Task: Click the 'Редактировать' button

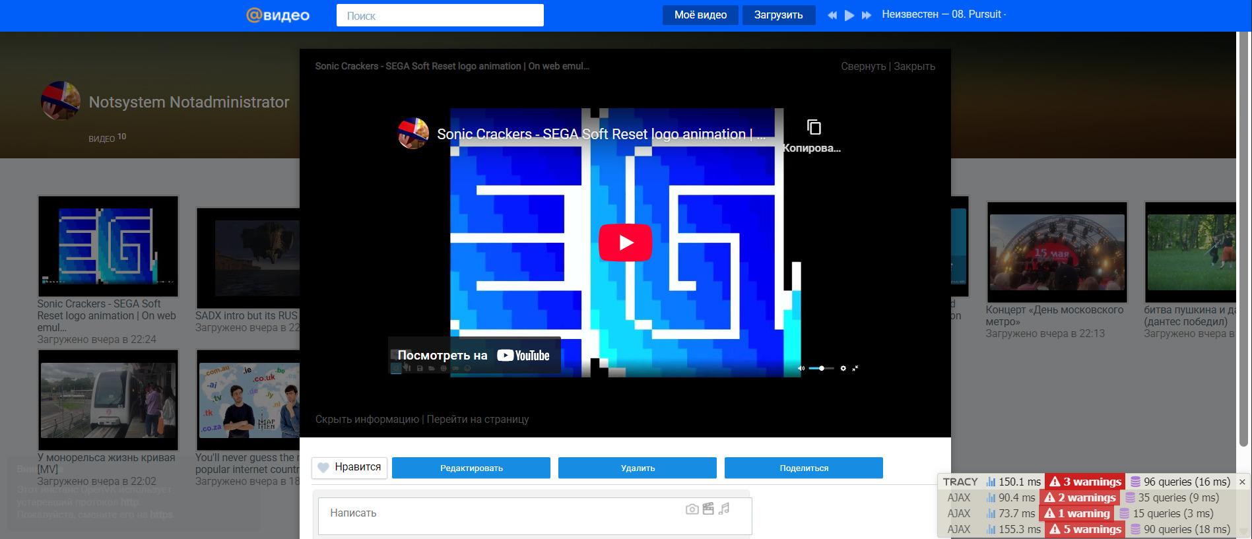Action: point(471,468)
